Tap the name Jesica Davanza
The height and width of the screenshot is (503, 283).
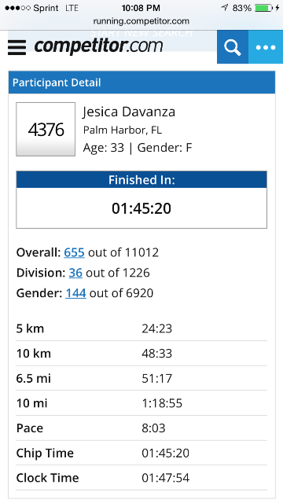[x=129, y=112]
